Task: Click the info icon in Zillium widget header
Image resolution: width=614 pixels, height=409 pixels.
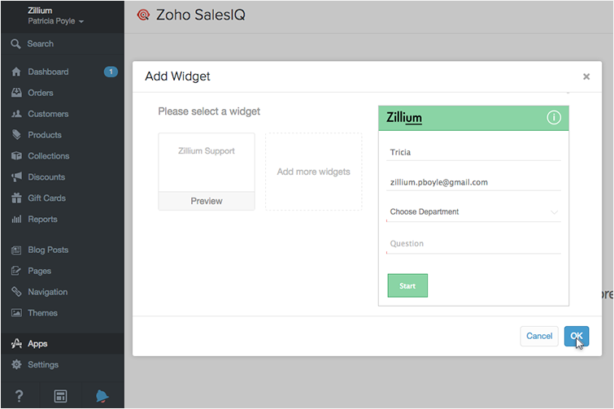Action: click(553, 117)
